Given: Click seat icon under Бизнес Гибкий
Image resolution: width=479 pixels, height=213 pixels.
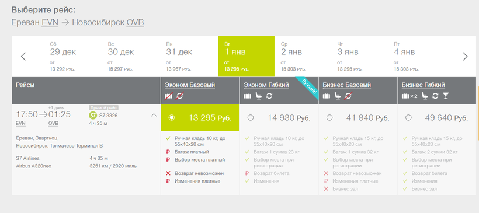Looking at the screenshot, I should [425, 96].
